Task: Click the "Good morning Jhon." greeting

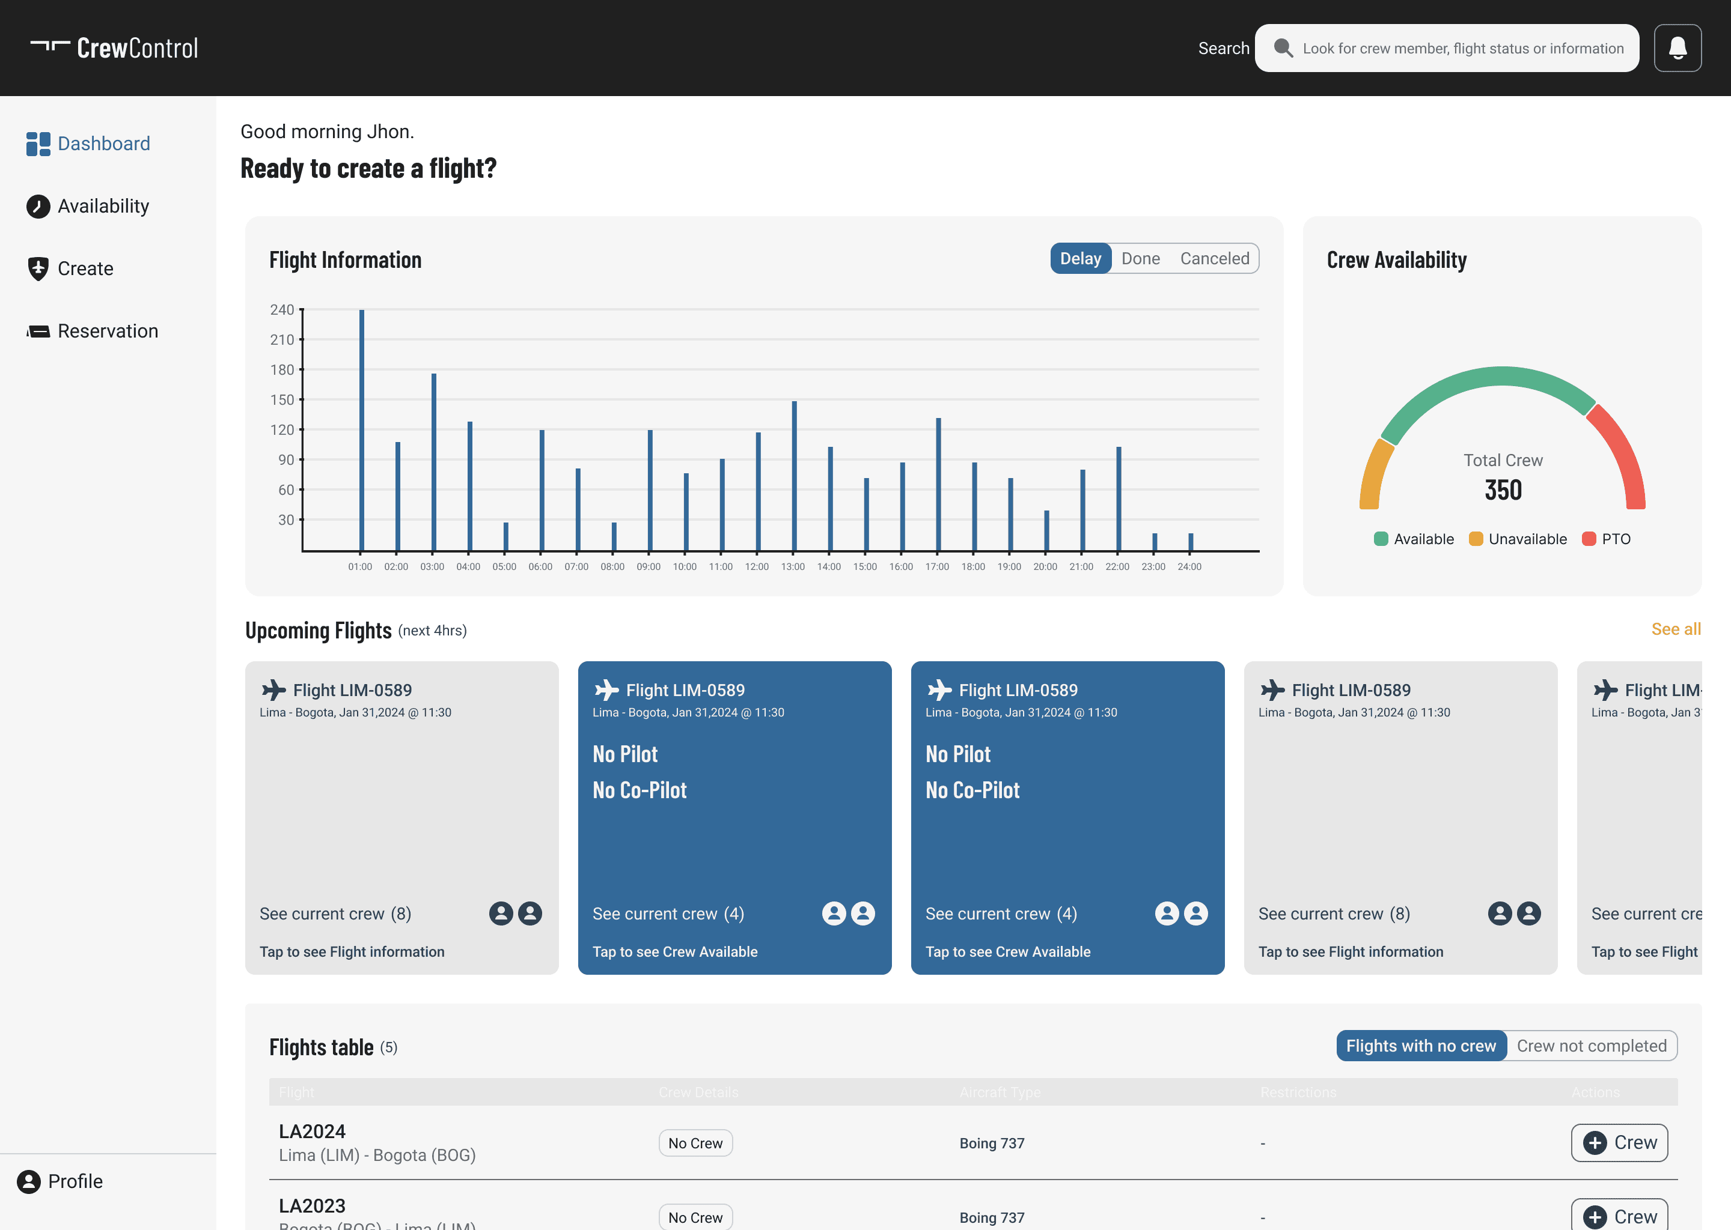Action: pos(328,132)
